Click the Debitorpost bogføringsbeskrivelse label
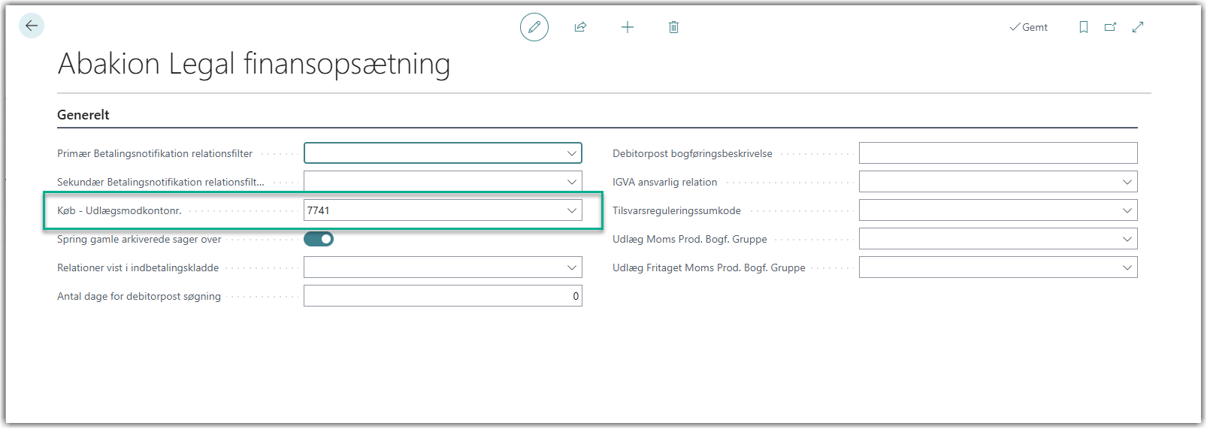This screenshot has height=429, width=1207. [692, 153]
